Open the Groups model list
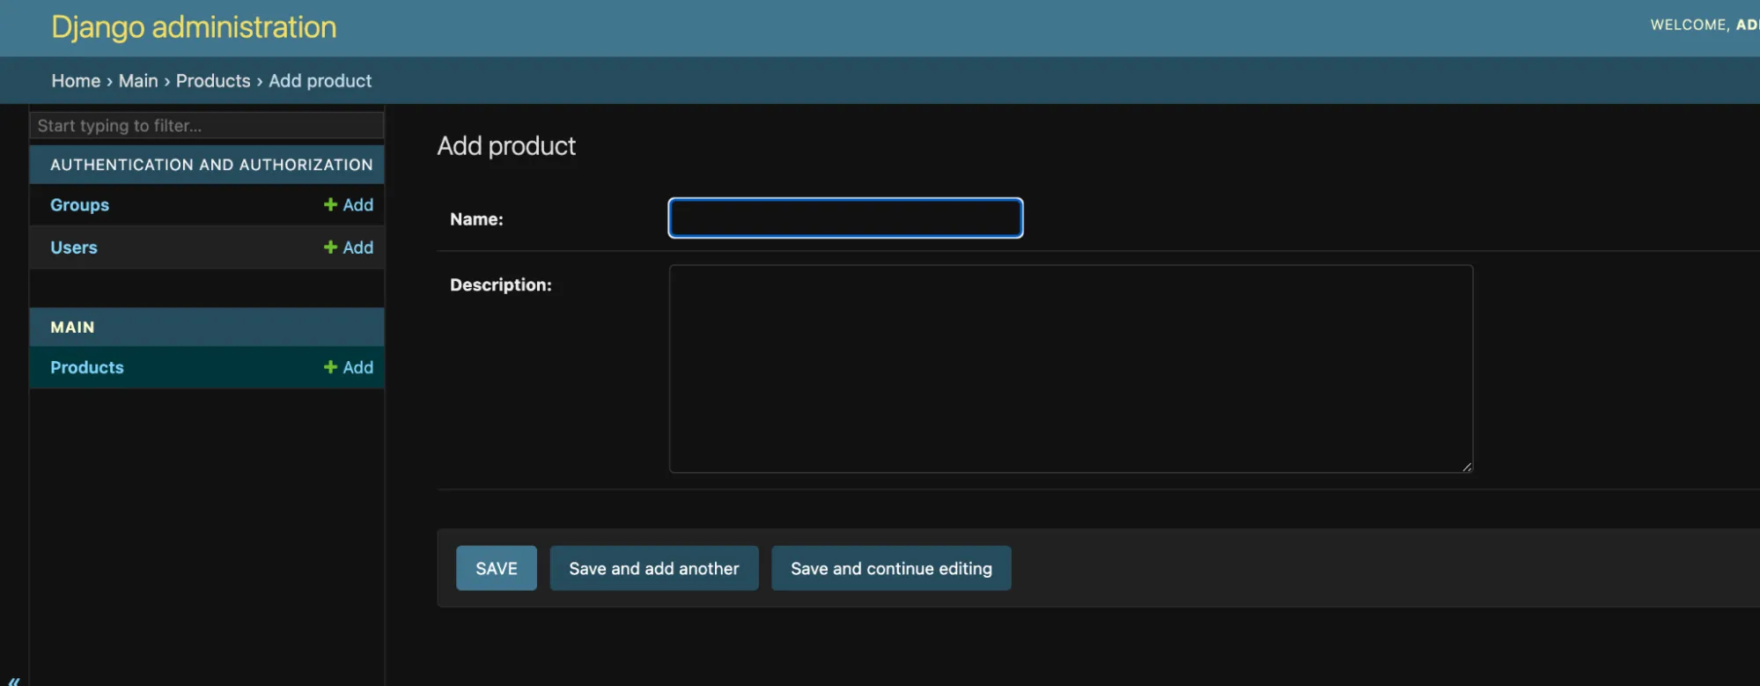1760x686 pixels. point(79,205)
